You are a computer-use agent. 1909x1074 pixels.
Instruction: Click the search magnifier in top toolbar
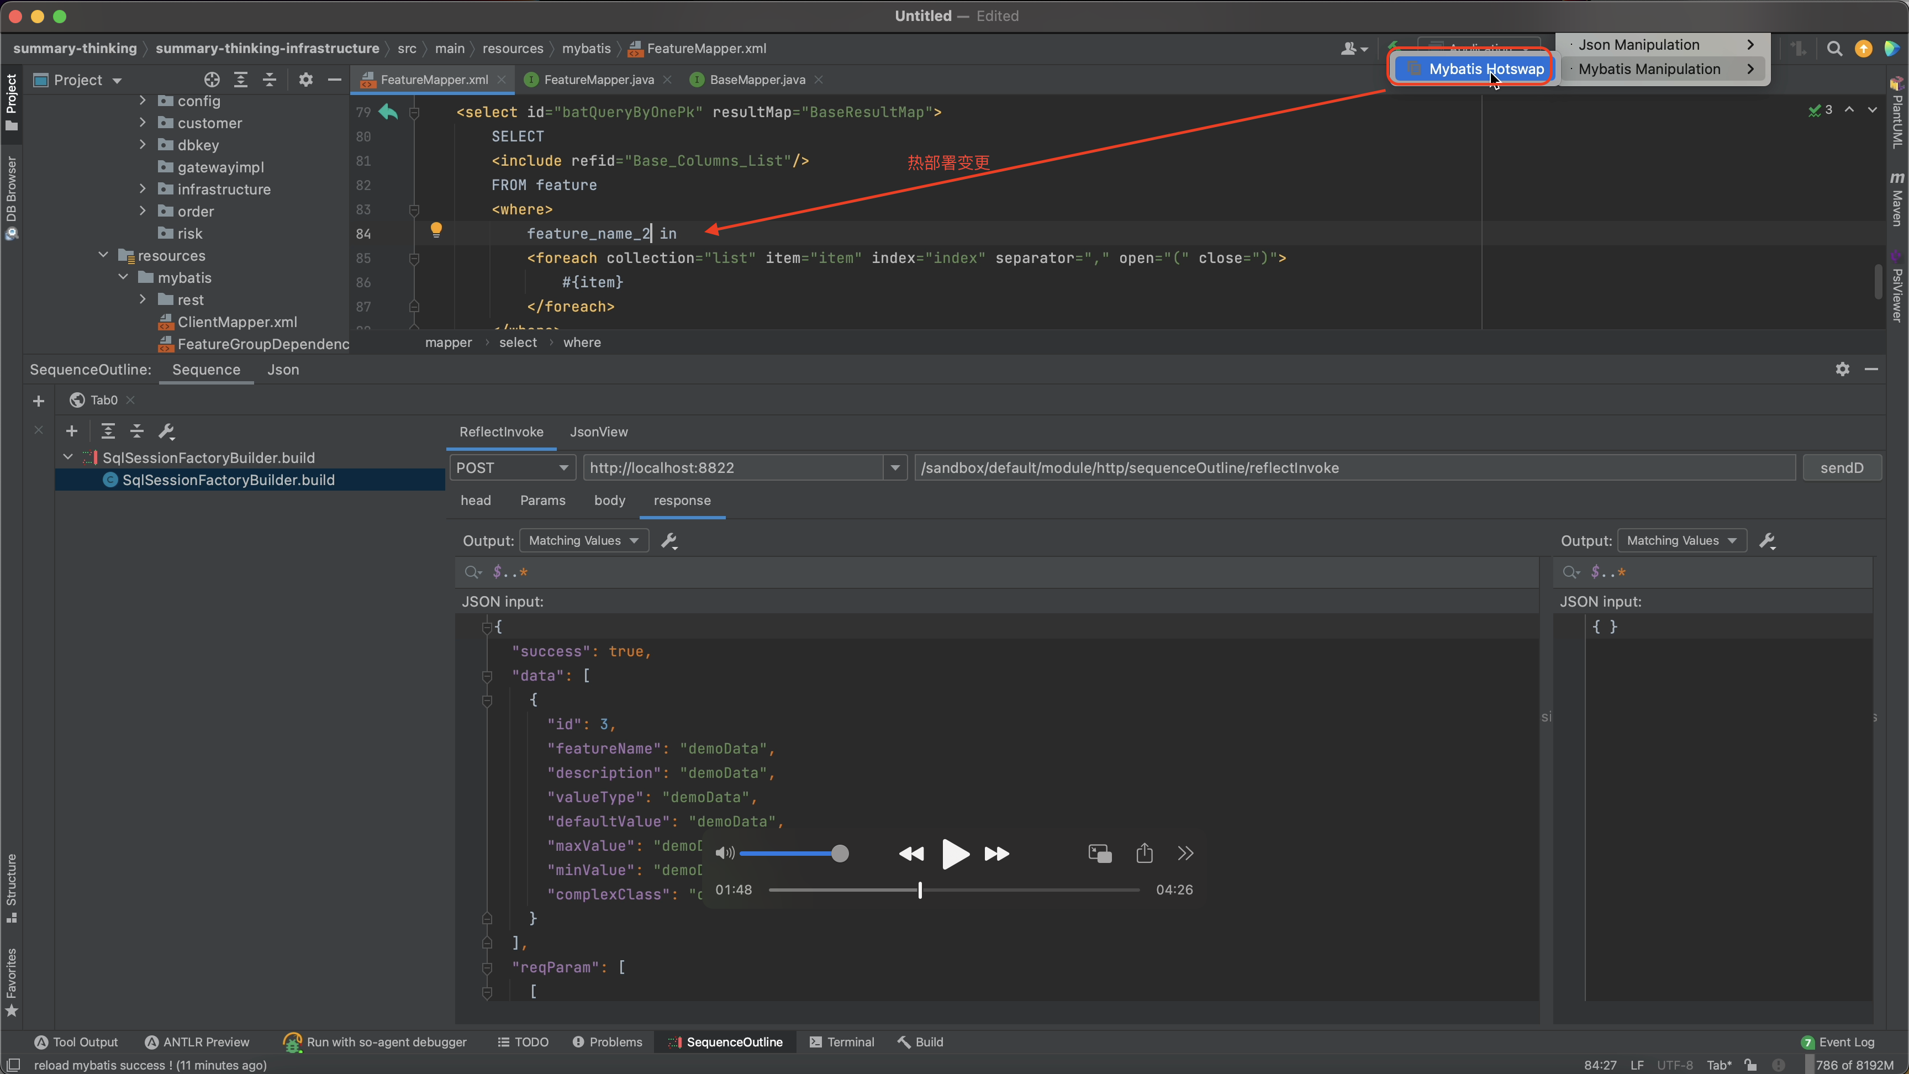pyautogui.click(x=1835, y=49)
